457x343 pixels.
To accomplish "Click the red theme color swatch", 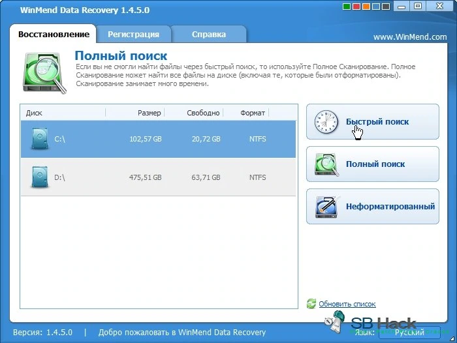I will point(356,7).
